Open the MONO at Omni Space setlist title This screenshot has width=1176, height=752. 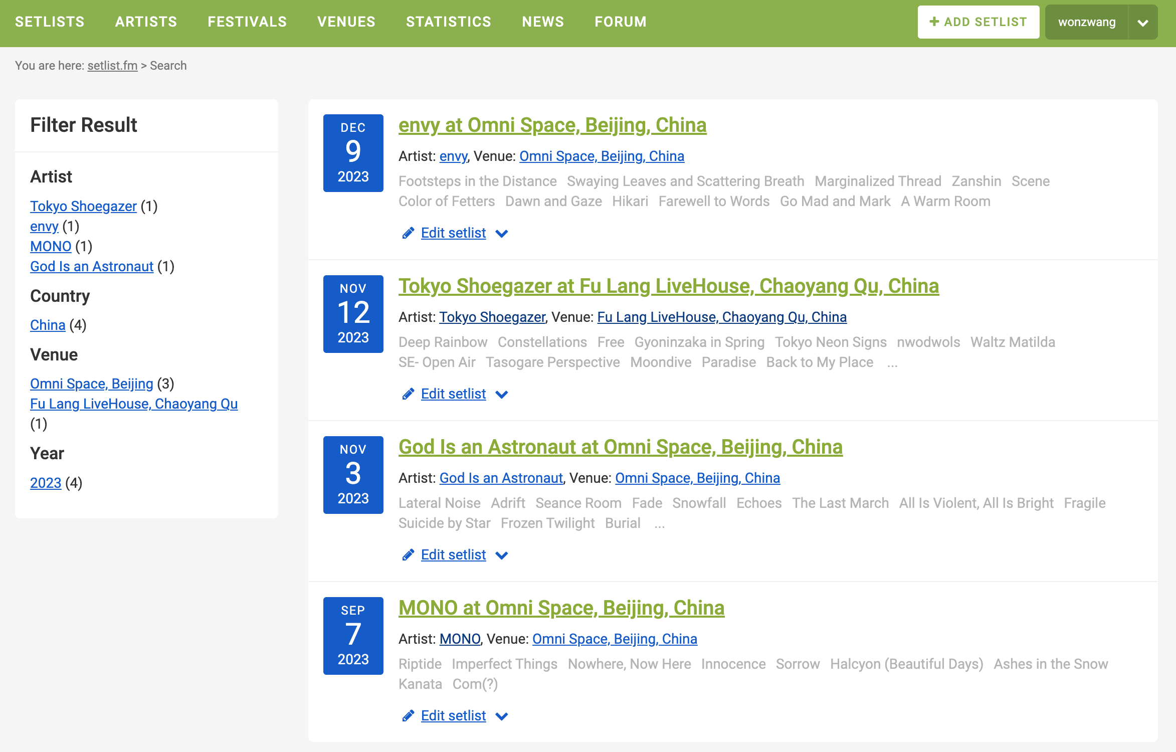(561, 608)
